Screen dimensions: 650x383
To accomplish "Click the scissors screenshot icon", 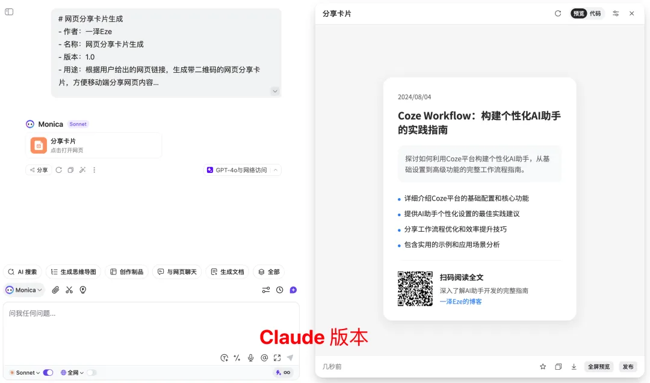I will [69, 290].
